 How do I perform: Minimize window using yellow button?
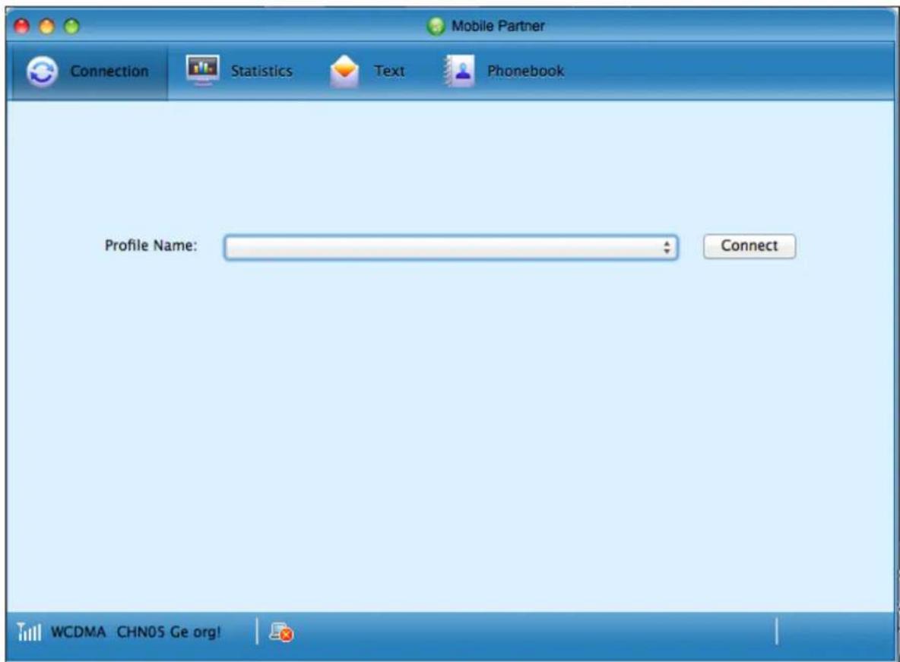47,27
